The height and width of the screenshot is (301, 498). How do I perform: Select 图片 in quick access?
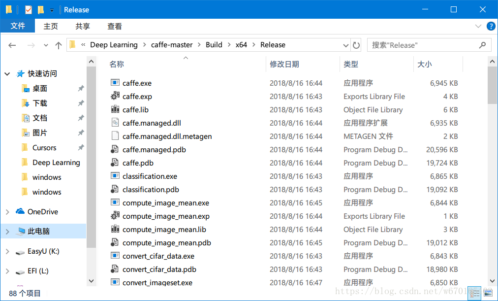coord(40,133)
